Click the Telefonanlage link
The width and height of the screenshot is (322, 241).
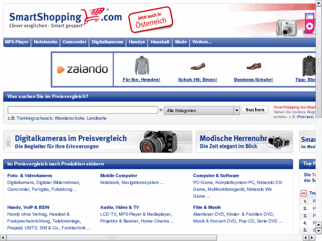66,221
